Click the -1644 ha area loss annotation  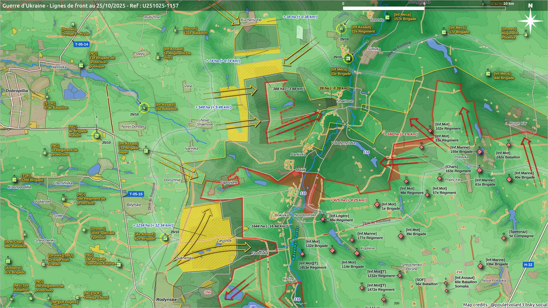[268, 226]
